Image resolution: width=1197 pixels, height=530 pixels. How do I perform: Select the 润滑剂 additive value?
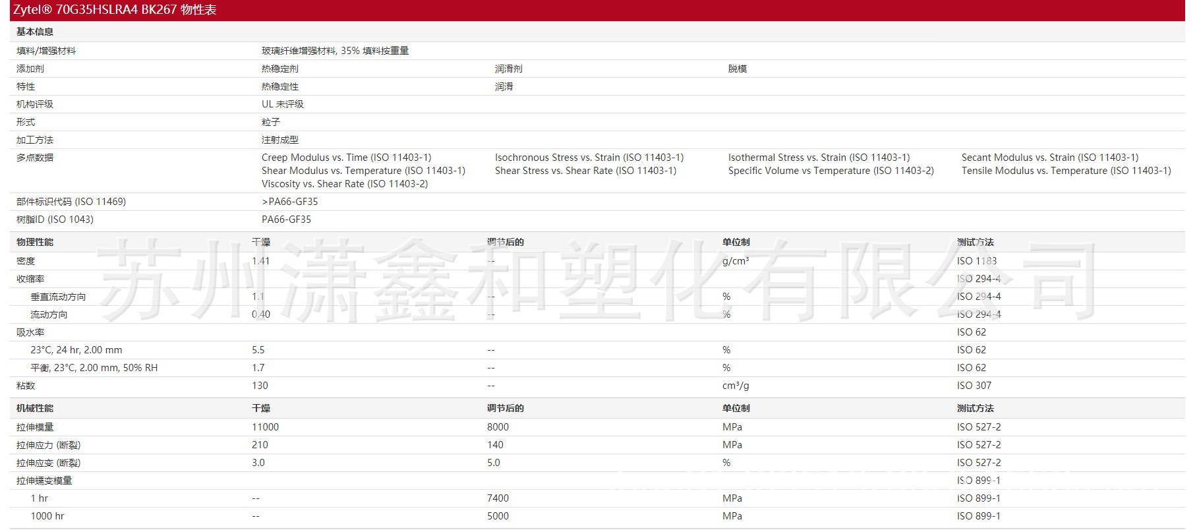[509, 69]
